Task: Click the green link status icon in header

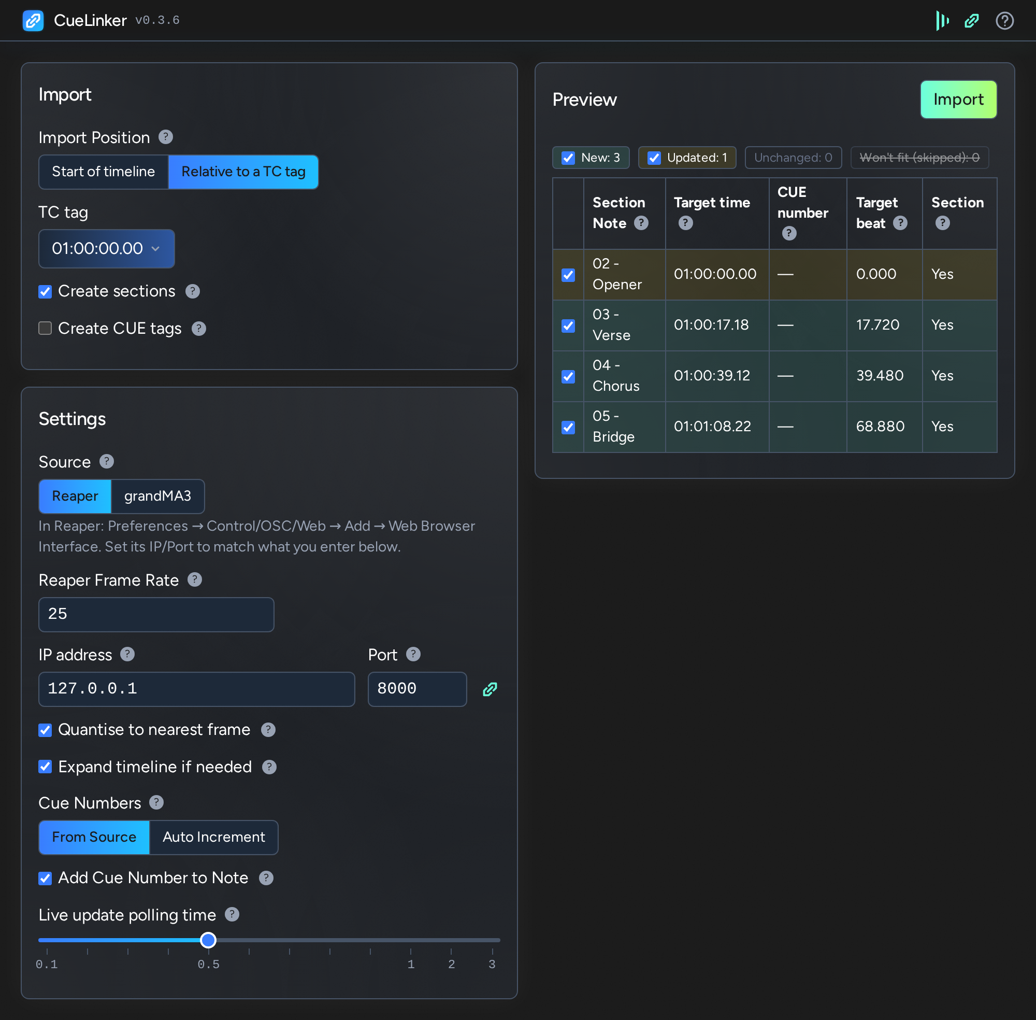Action: point(971,20)
